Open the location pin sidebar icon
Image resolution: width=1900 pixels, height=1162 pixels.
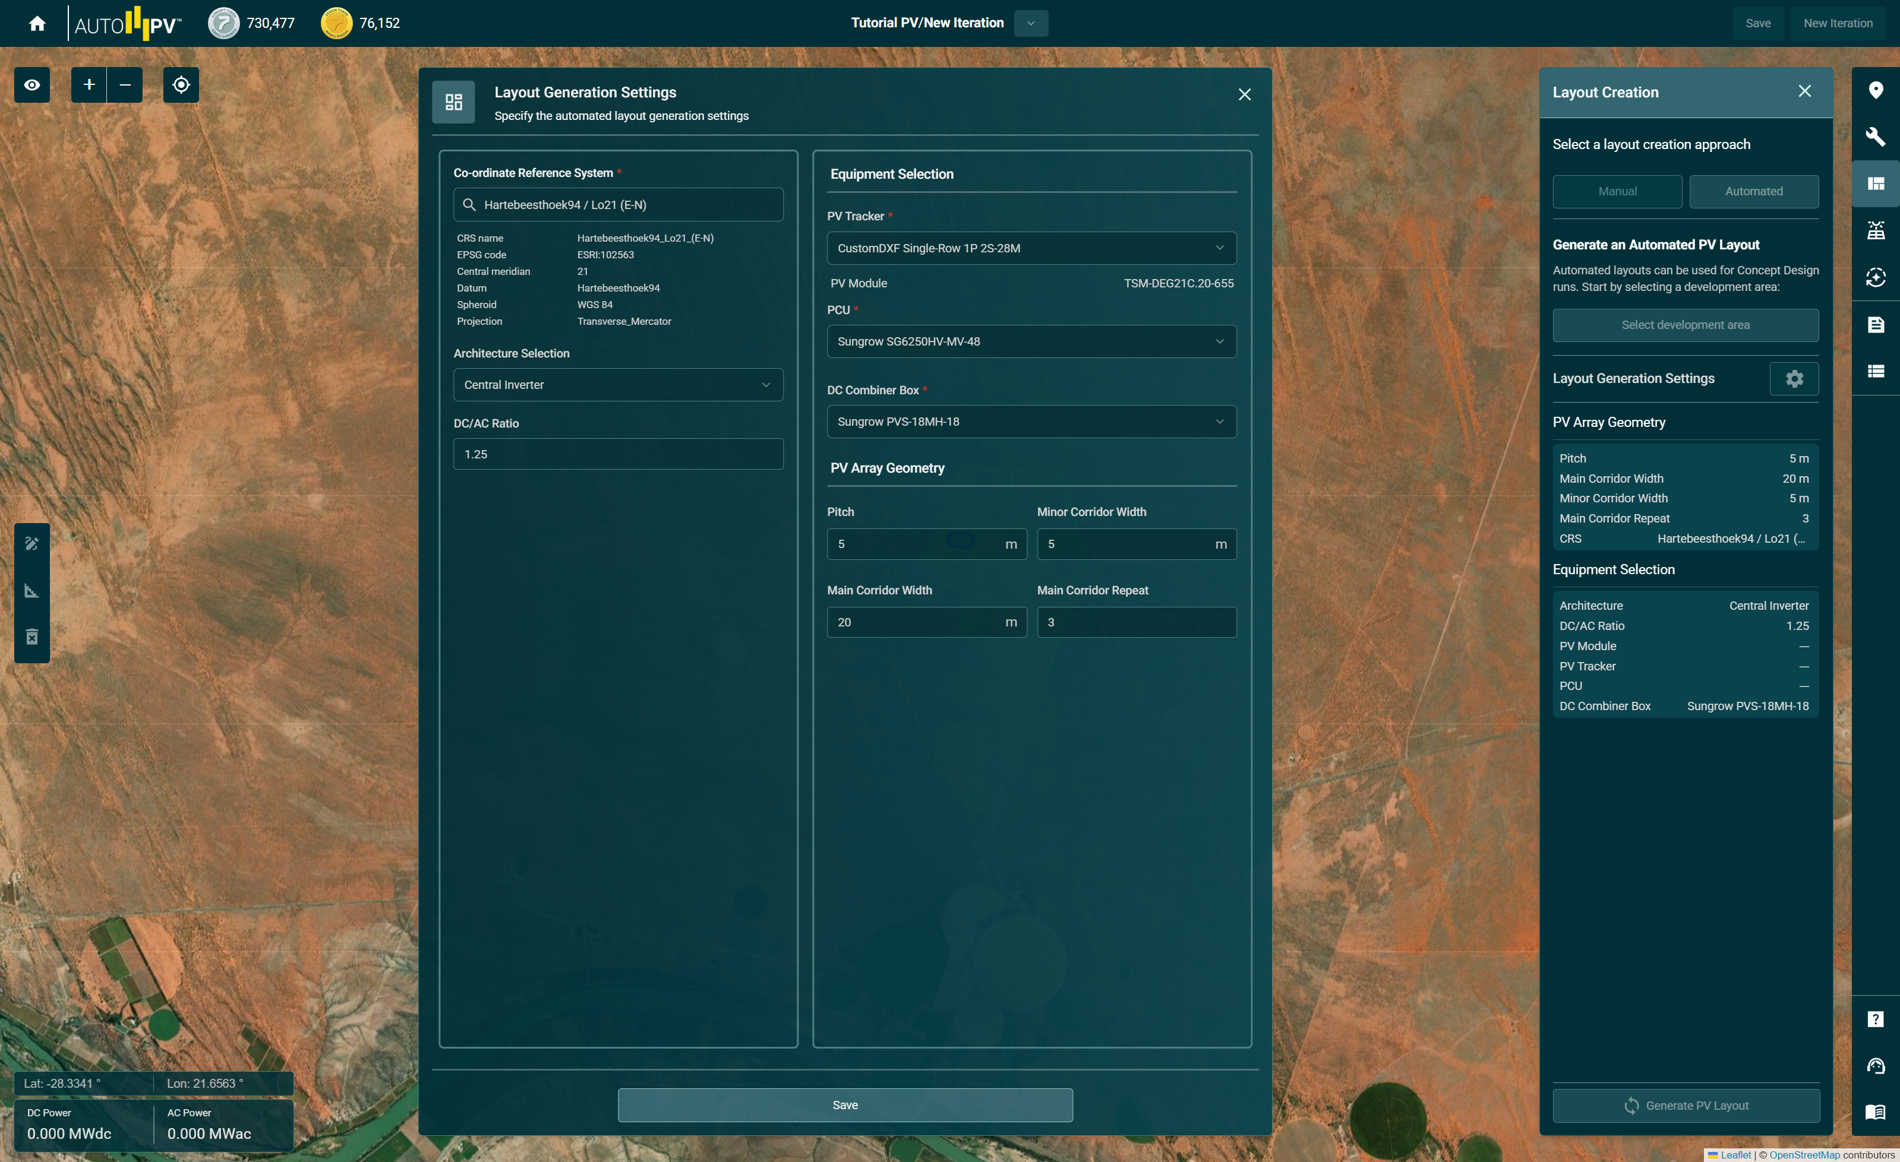click(x=1875, y=91)
